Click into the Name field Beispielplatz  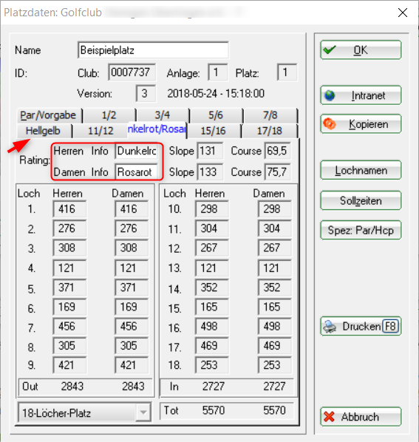153,50
